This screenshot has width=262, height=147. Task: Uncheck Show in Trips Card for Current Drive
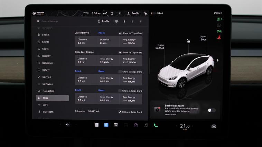(x=120, y=33)
